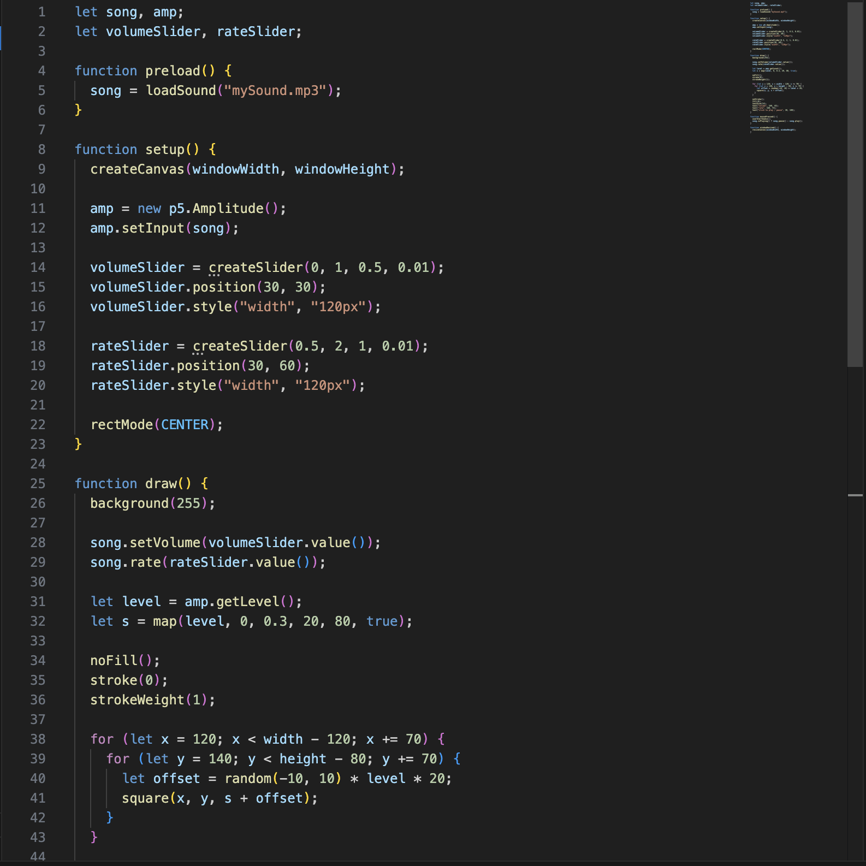This screenshot has height=866, width=866.
Task: Select the p5.Amplitude constructor text
Action: [216, 209]
